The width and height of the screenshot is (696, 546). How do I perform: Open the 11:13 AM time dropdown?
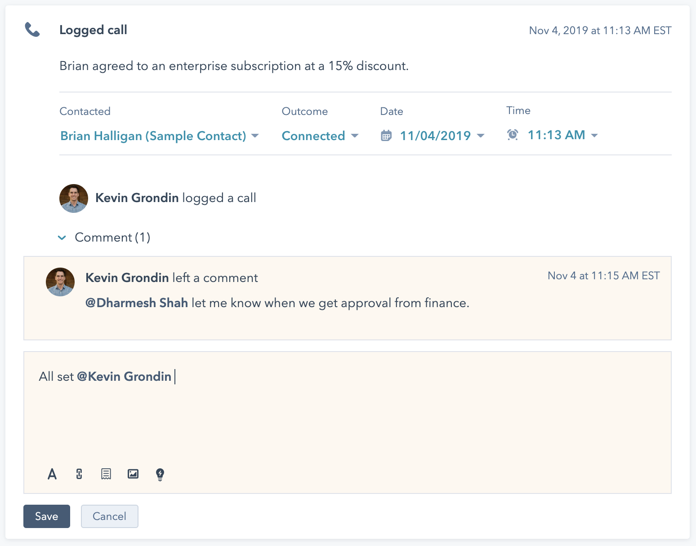pyautogui.click(x=562, y=135)
